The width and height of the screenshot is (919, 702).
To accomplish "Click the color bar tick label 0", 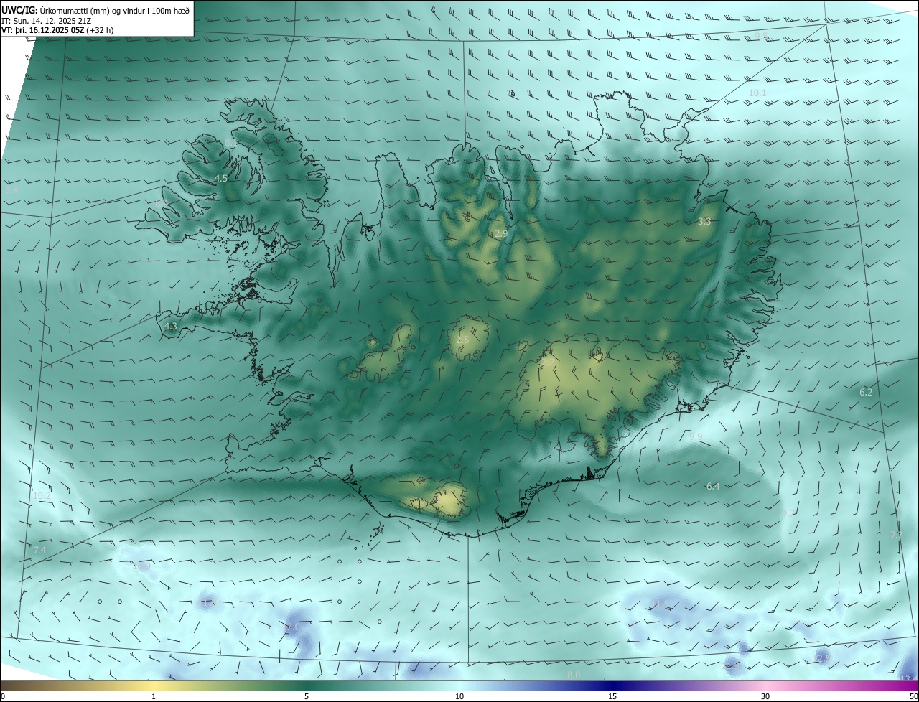I will pos(2,696).
